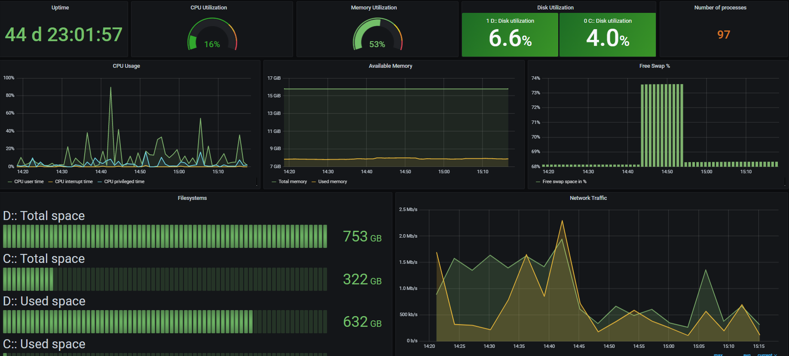Click the Memory Utilization gauge showing 53%

[x=377, y=35]
